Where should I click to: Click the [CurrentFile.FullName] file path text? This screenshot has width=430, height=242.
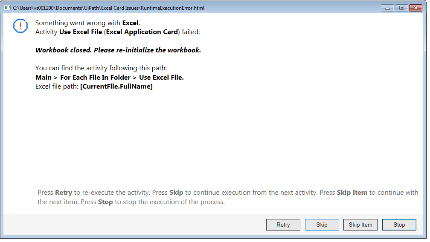pyautogui.click(x=116, y=86)
